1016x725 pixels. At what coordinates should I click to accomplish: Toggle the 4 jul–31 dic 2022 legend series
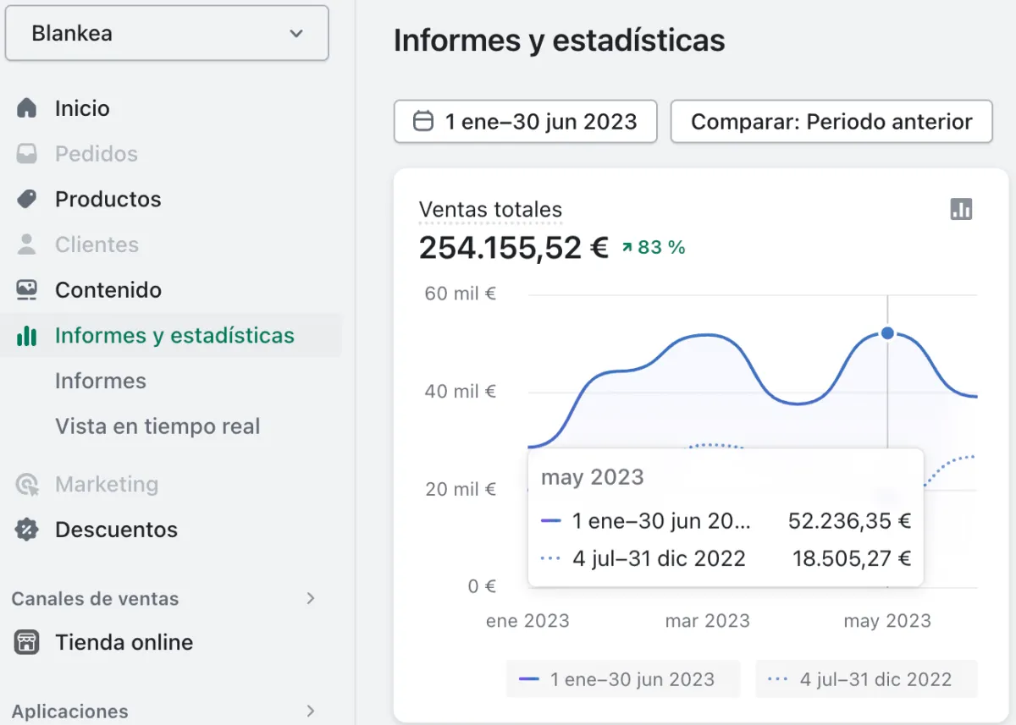click(x=866, y=679)
